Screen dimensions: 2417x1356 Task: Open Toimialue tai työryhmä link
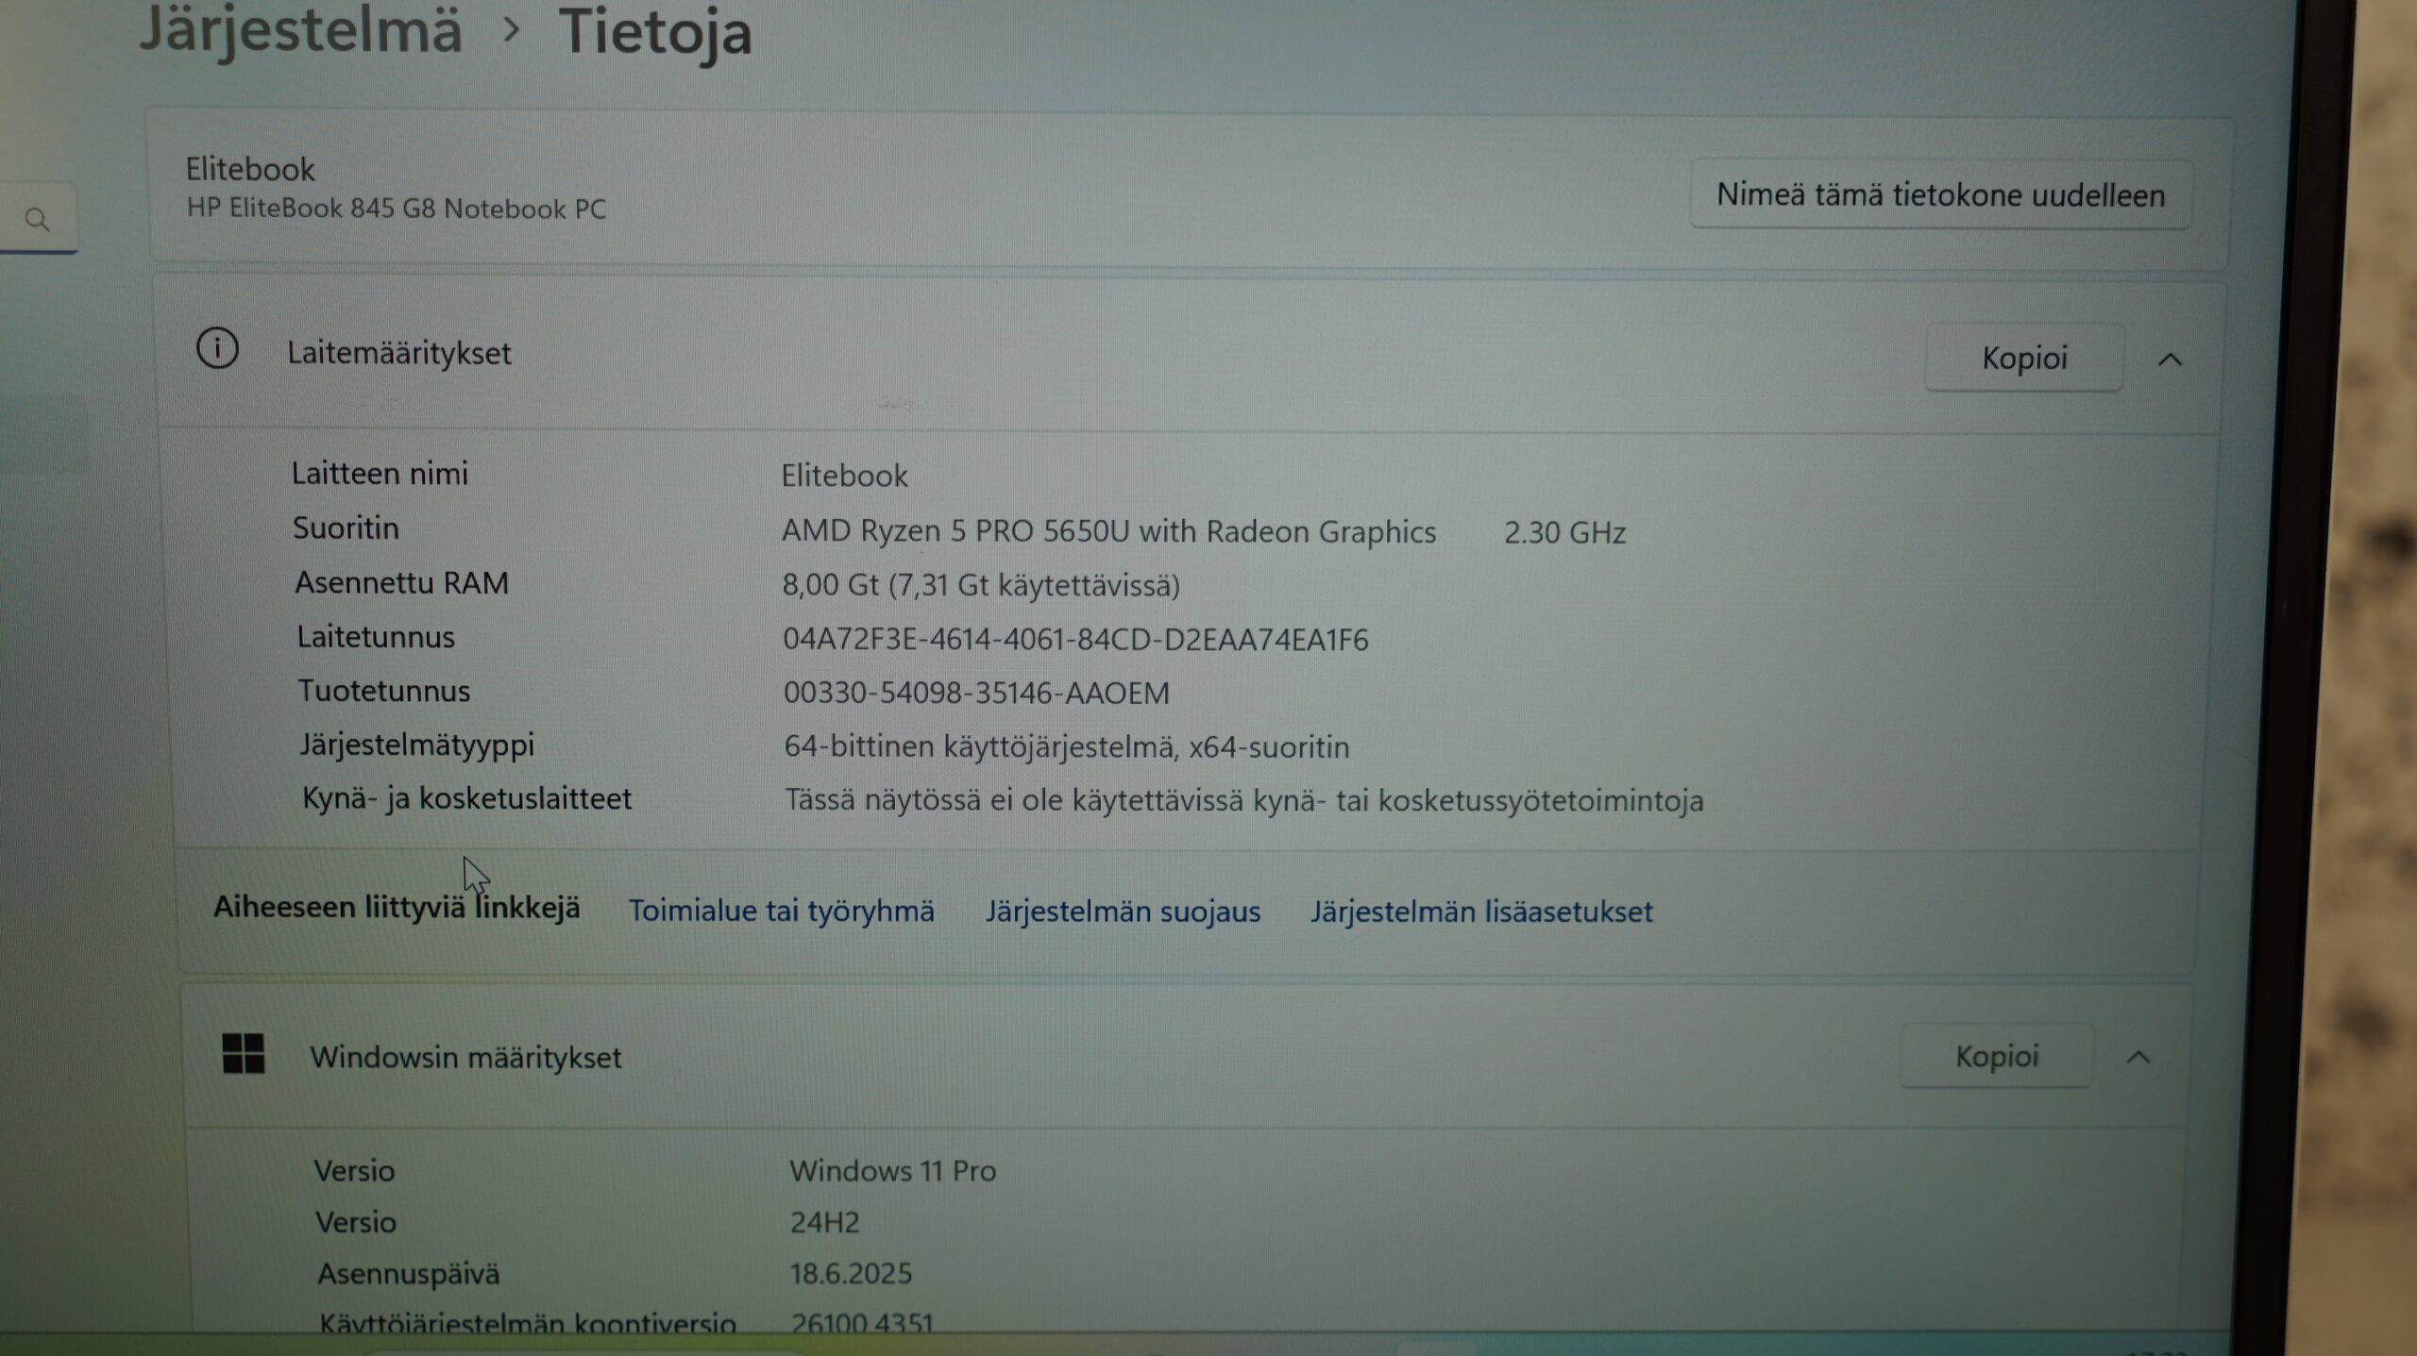coord(781,911)
